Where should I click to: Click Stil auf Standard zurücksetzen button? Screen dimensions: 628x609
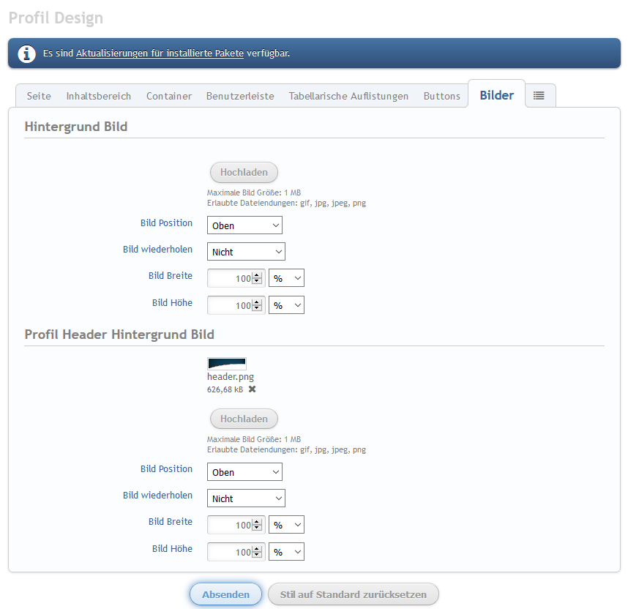(354, 594)
